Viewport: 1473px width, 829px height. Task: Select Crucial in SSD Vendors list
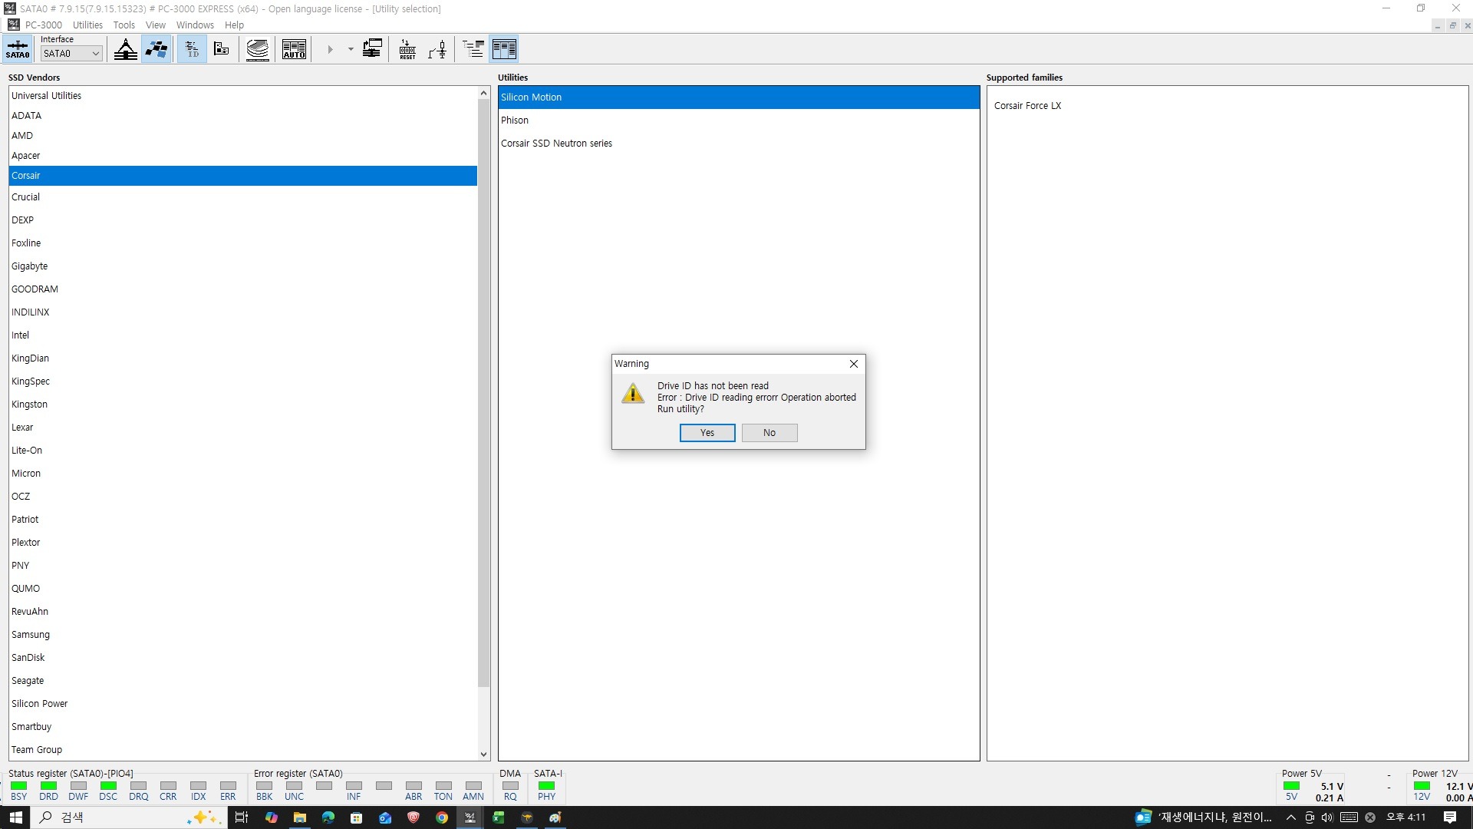pyautogui.click(x=242, y=197)
